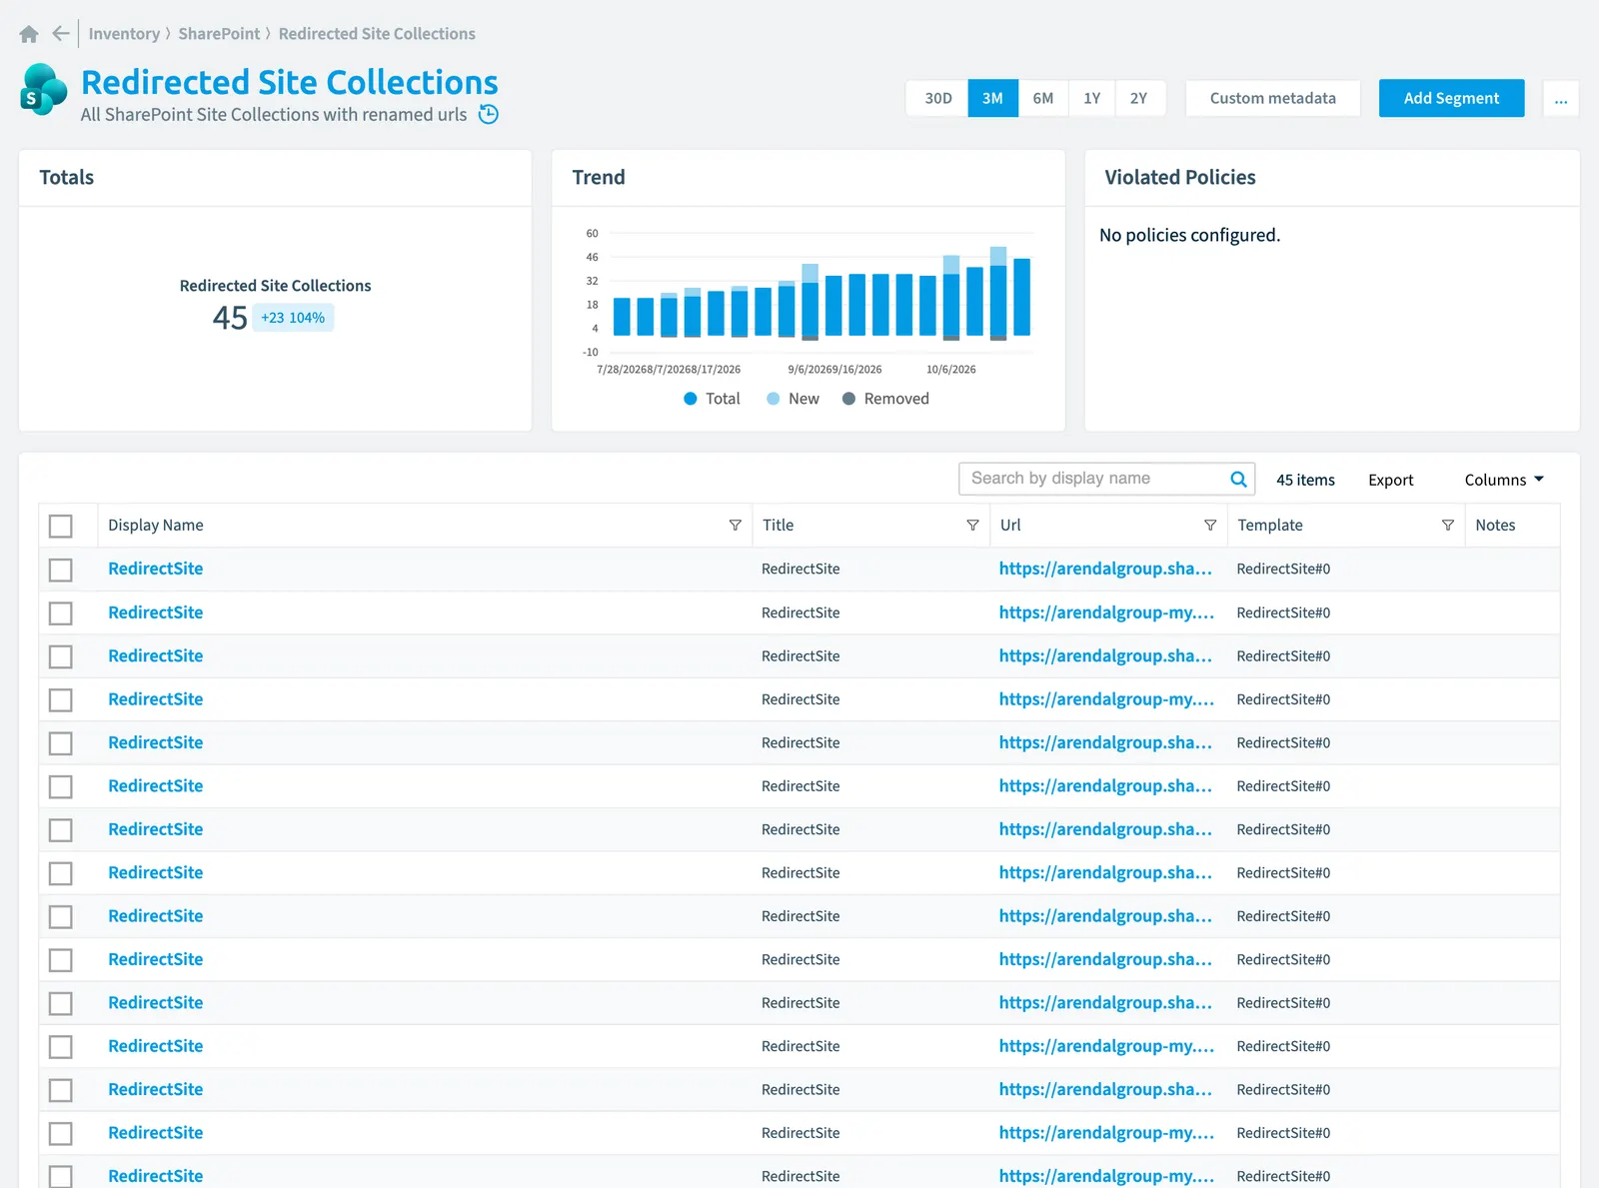Open SharePoint breadcrumb link
The height and width of the screenshot is (1188, 1599).
219,34
